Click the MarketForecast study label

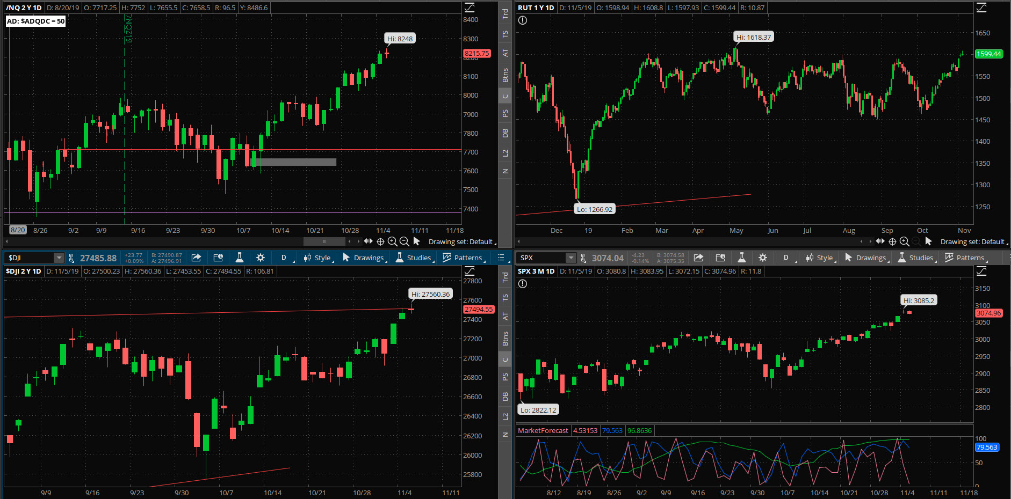click(543, 430)
